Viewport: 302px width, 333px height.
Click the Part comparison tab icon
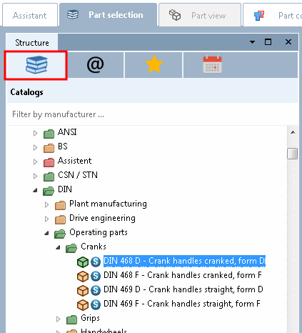[259, 16]
